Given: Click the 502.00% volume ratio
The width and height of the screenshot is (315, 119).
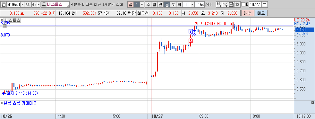Looking at the screenshot, I should click(89, 13).
